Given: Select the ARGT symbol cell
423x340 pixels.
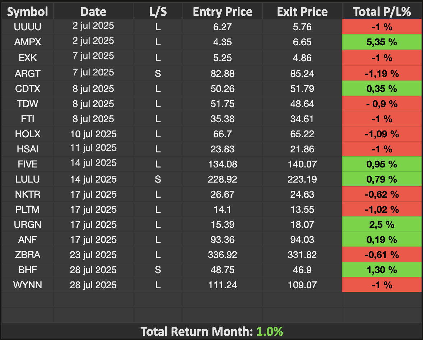Looking at the screenshot, I should (x=28, y=73).
